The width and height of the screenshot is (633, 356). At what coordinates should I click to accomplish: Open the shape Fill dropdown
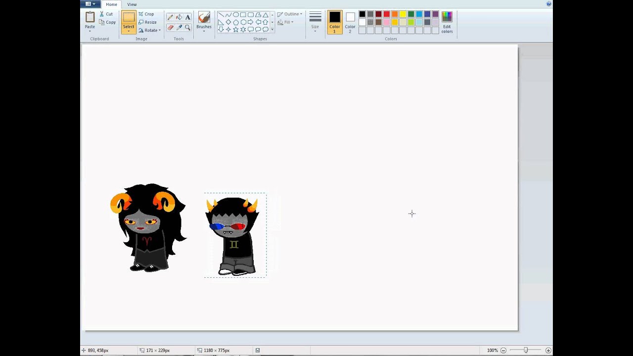click(x=286, y=22)
